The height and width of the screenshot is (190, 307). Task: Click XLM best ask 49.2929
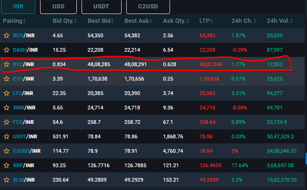coord(134,180)
